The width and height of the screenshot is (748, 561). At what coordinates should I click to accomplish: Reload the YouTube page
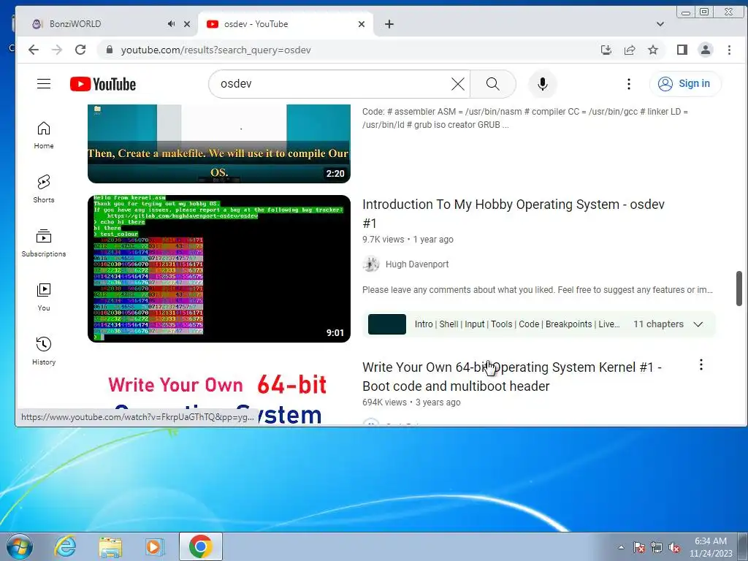tap(80, 50)
